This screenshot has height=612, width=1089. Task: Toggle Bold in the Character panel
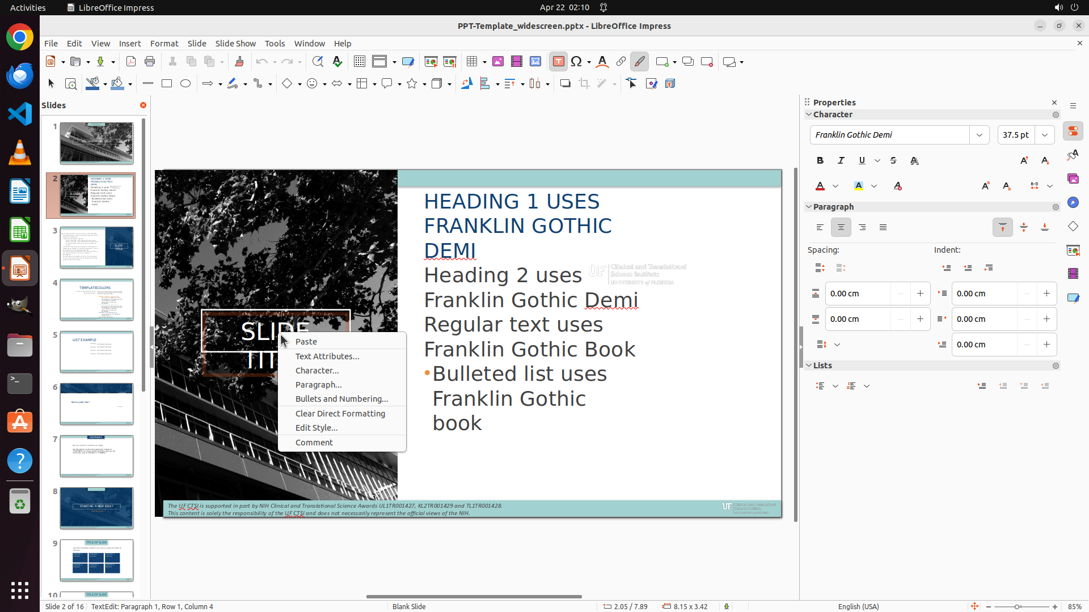(820, 160)
